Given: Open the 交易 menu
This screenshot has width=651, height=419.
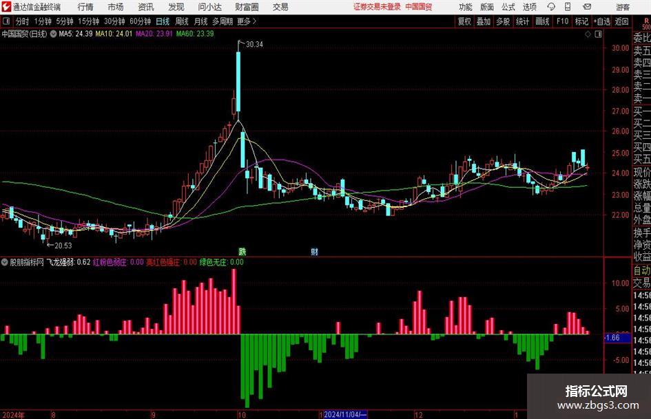Looking at the screenshot, I should click(280, 7).
